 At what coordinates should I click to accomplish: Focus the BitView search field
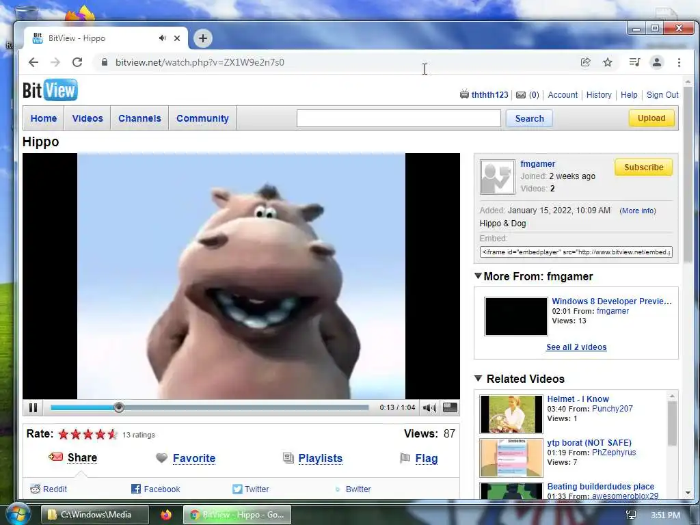coord(399,118)
